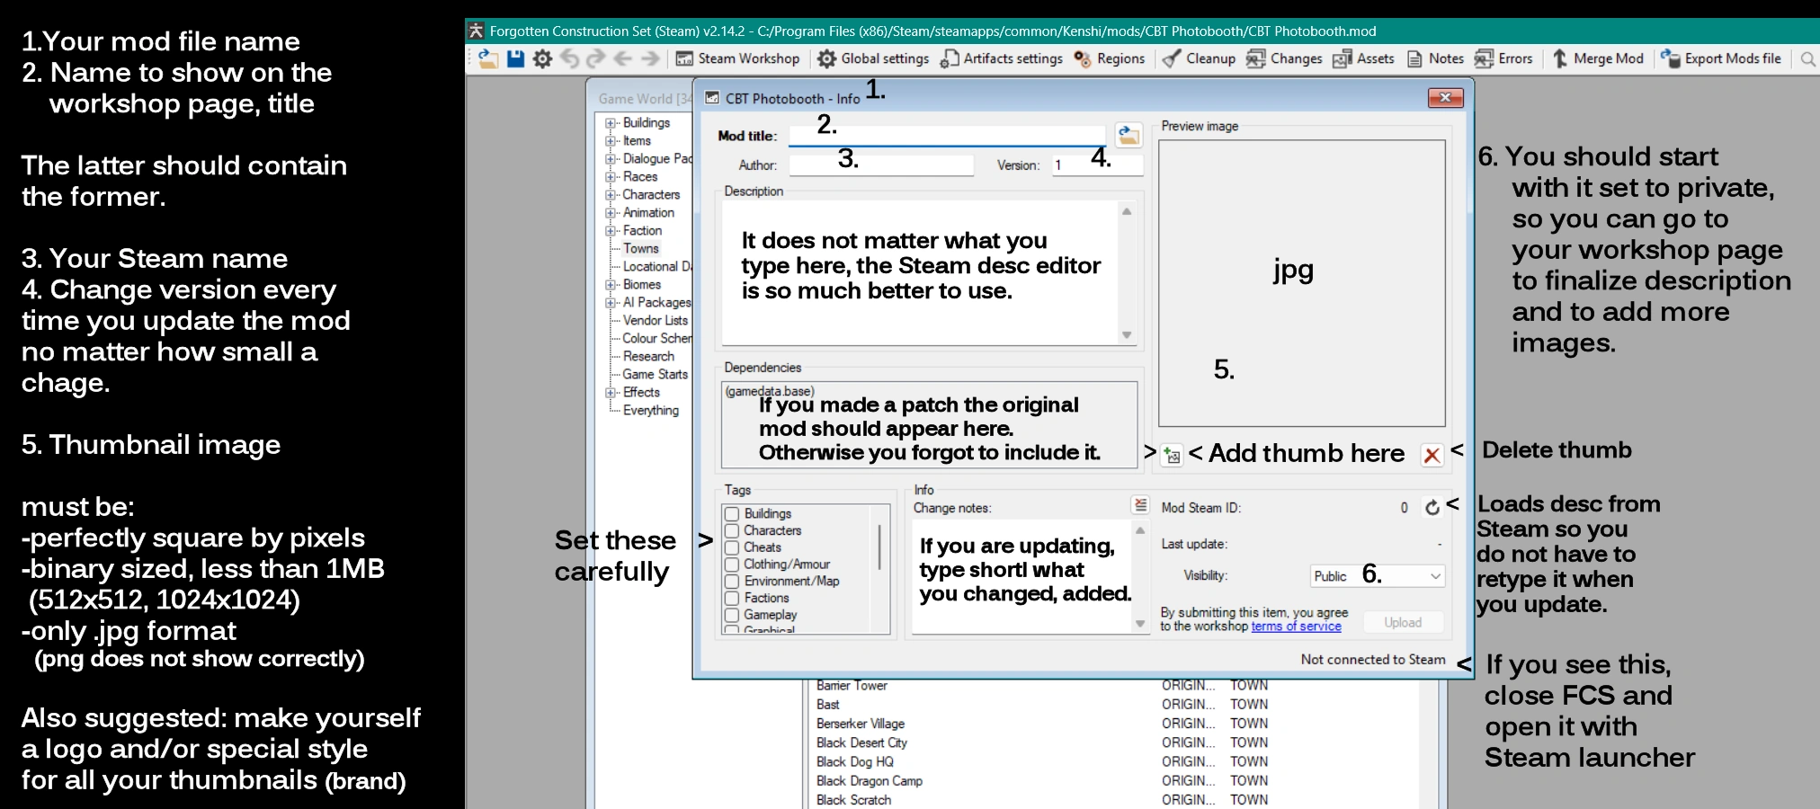Screen dimensions: 1820x809
Task: Open Global settings from the toolbar
Action: click(x=873, y=58)
